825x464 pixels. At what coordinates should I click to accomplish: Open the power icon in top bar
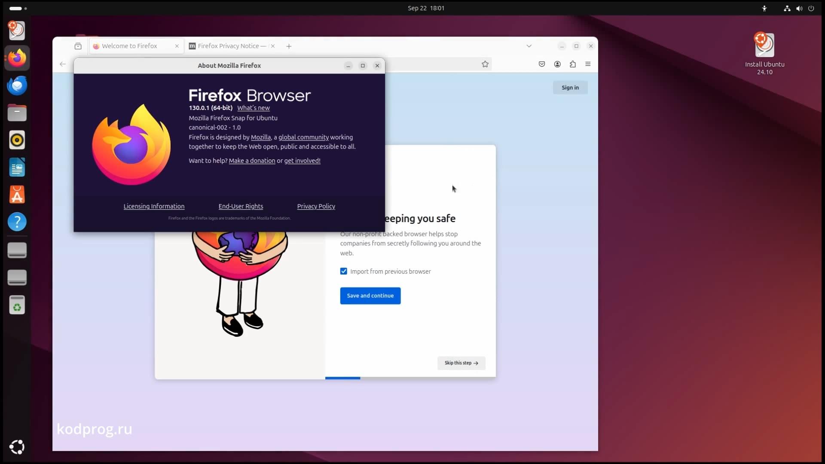tap(811, 8)
